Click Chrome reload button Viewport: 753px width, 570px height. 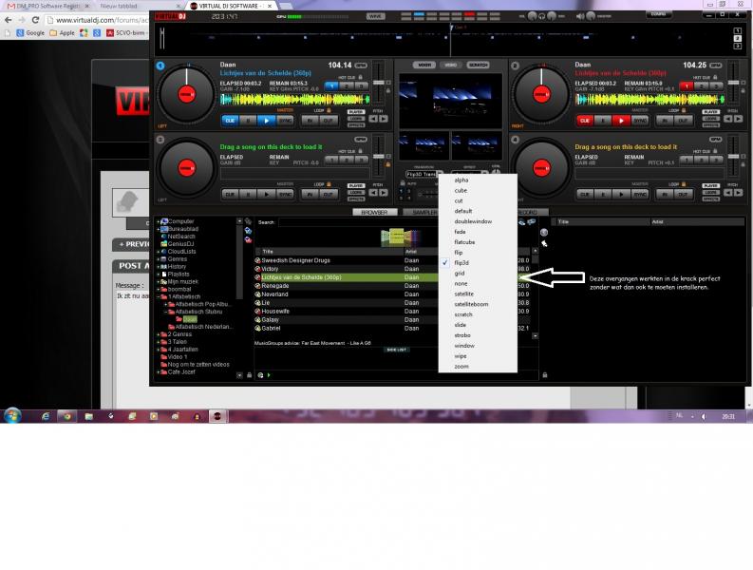[x=35, y=20]
